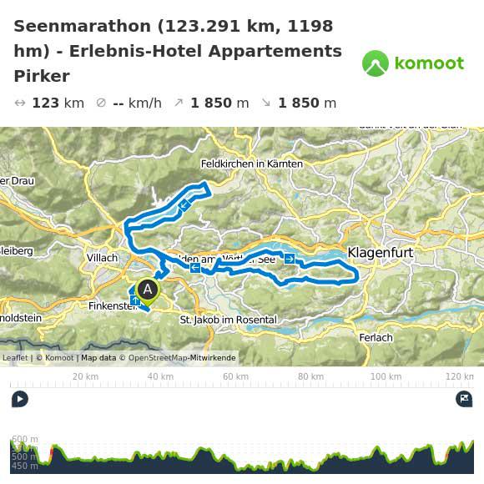Click the finish flag icon
Image resolution: width=484 pixels, height=484 pixels.
pyautogui.click(x=464, y=399)
